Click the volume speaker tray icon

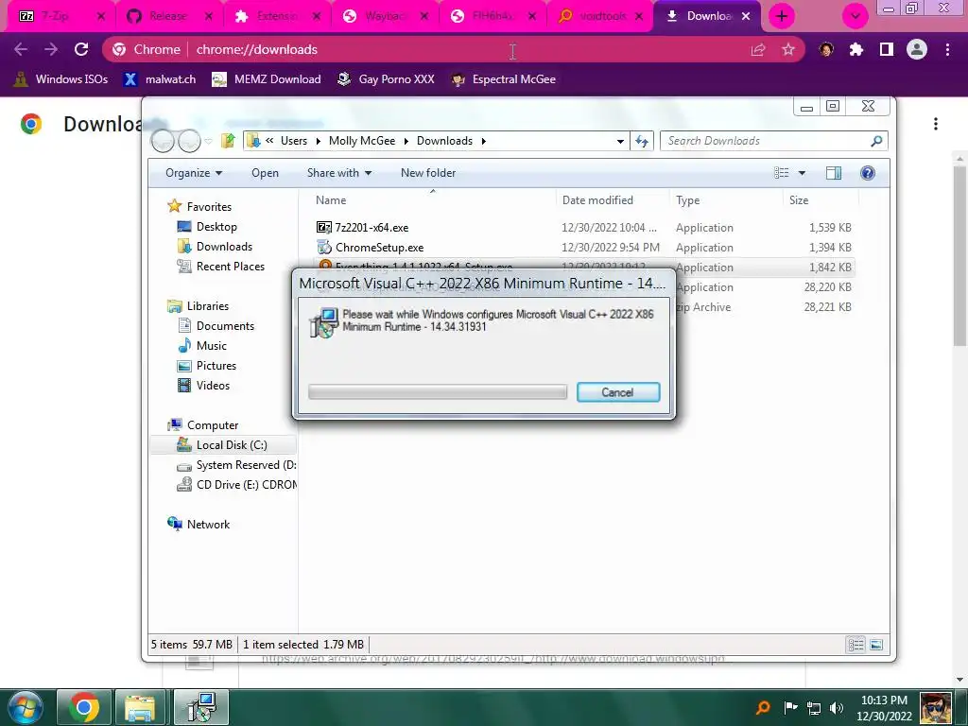coord(837,707)
